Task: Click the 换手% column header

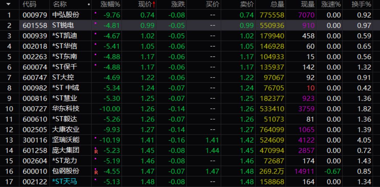Action: click(362, 4)
